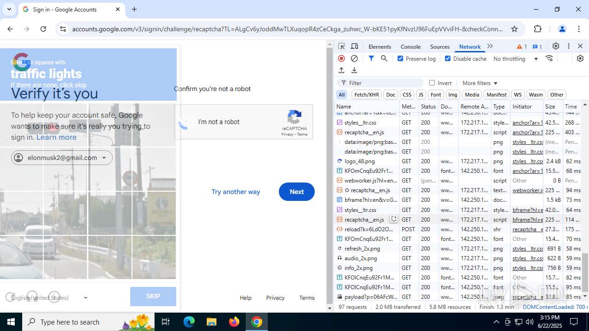Open the issues counter badge

(537, 46)
